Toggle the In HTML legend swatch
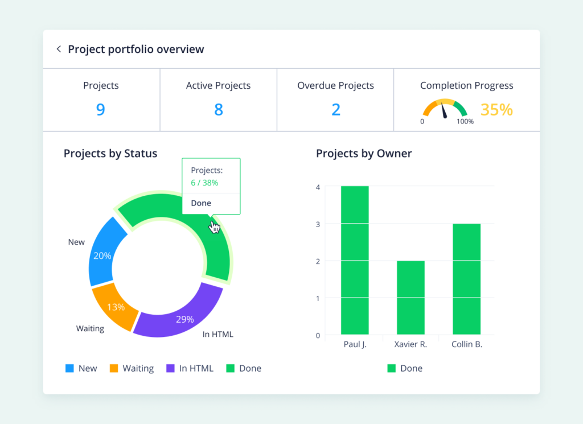 [170, 368]
